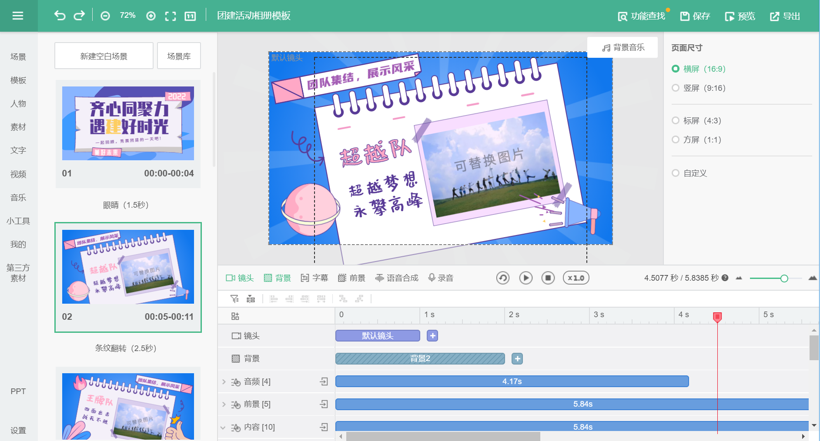Replay timeline from the start
Viewport: 820px width, 441px height.
[x=503, y=278]
